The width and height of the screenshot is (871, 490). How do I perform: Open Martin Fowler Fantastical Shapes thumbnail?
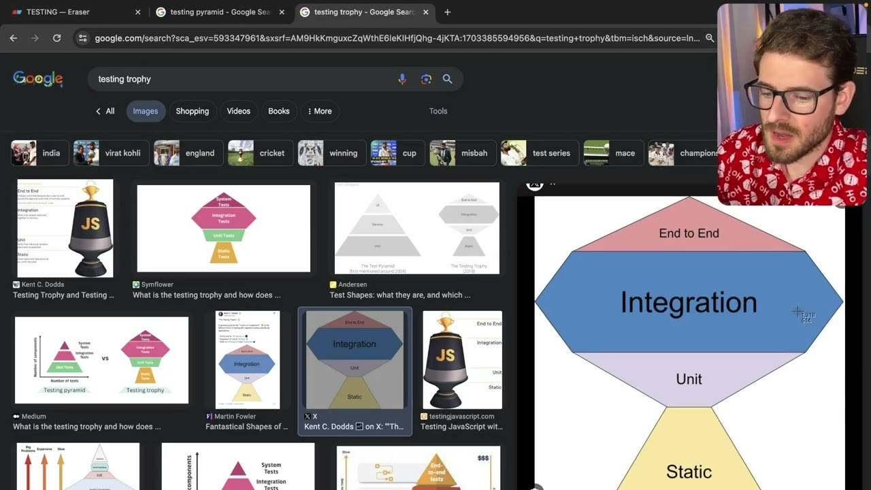coord(247,360)
